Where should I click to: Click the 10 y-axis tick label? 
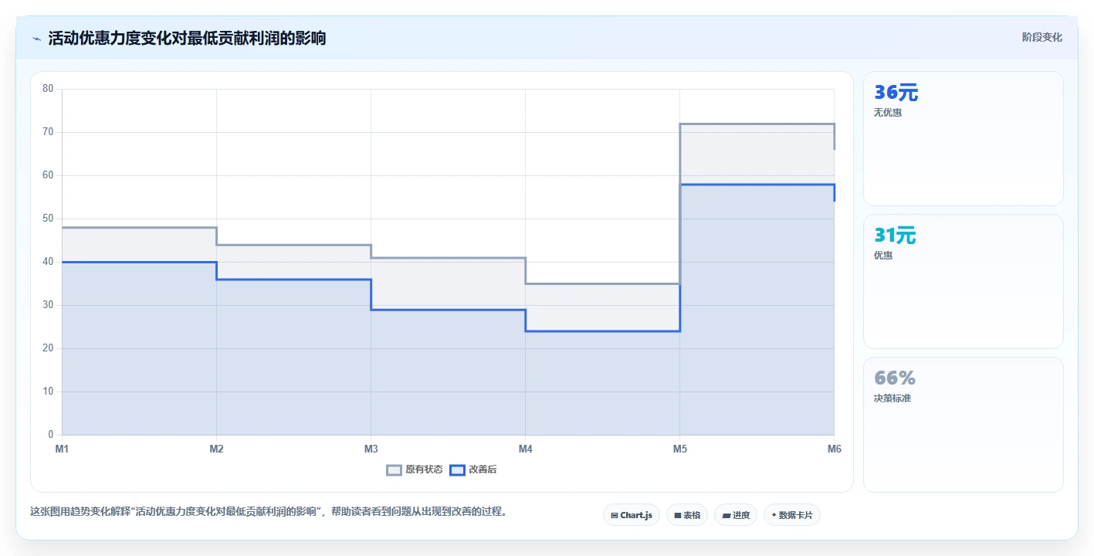click(x=48, y=392)
